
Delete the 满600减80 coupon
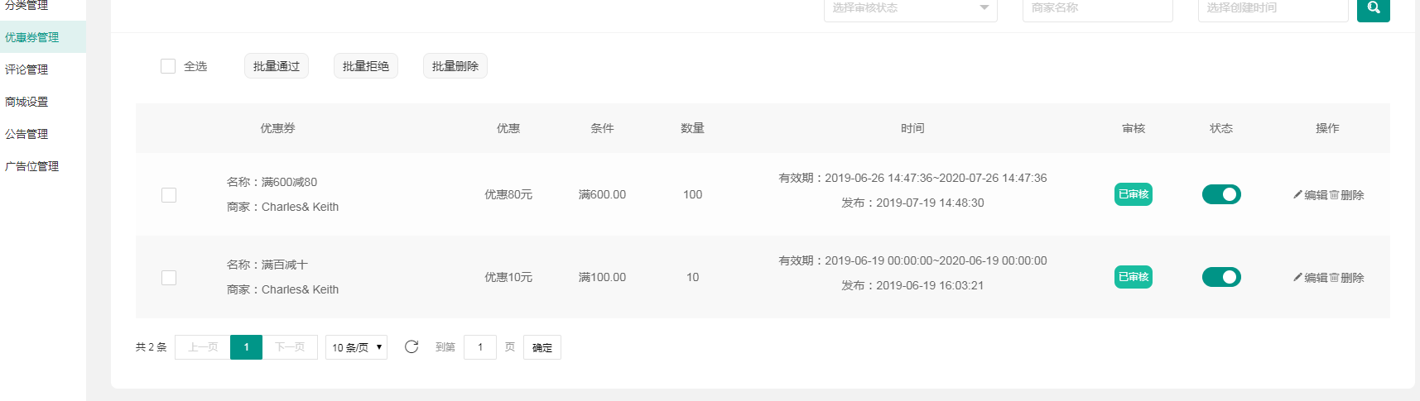click(1347, 195)
